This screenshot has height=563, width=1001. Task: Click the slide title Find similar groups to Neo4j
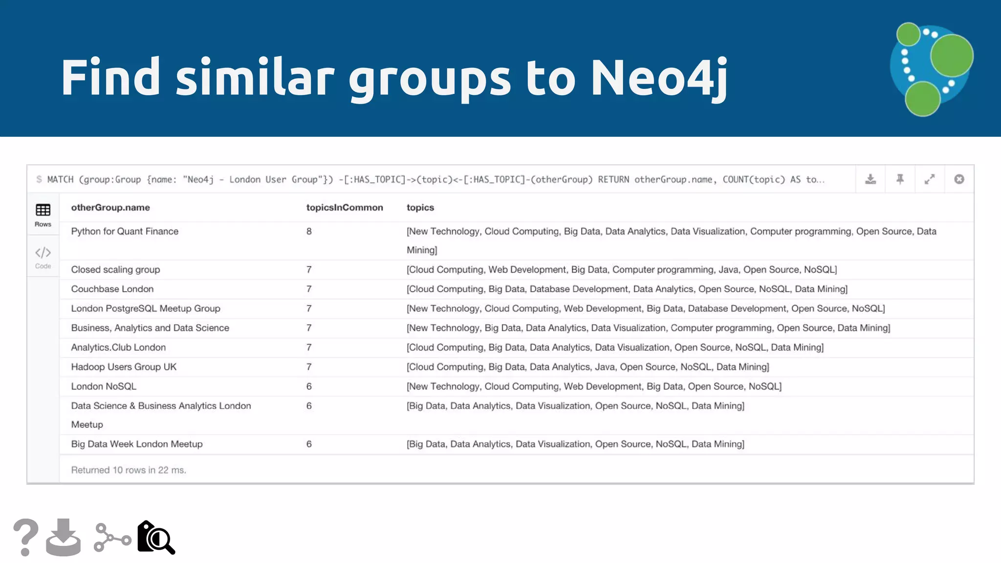click(x=394, y=78)
